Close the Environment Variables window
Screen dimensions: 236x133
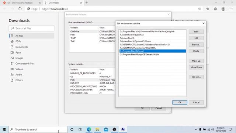(169, 14)
